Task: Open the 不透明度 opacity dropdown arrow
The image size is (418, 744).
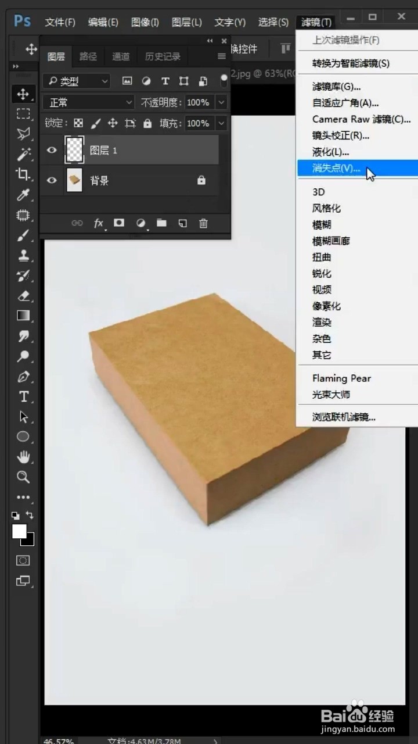Action: (221, 102)
